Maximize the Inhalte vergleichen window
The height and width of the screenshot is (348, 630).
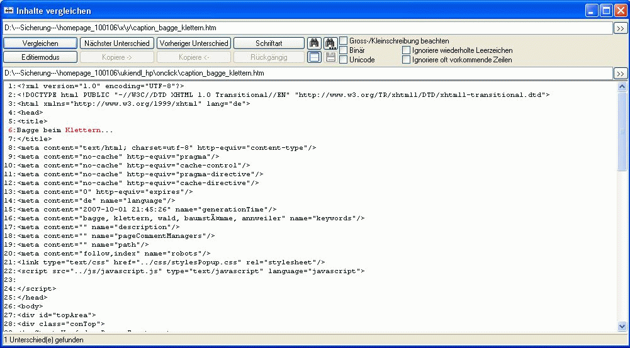click(606, 11)
